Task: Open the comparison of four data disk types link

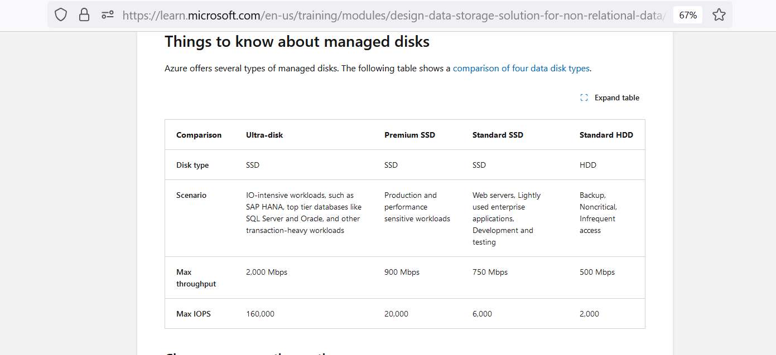Action: point(521,68)
